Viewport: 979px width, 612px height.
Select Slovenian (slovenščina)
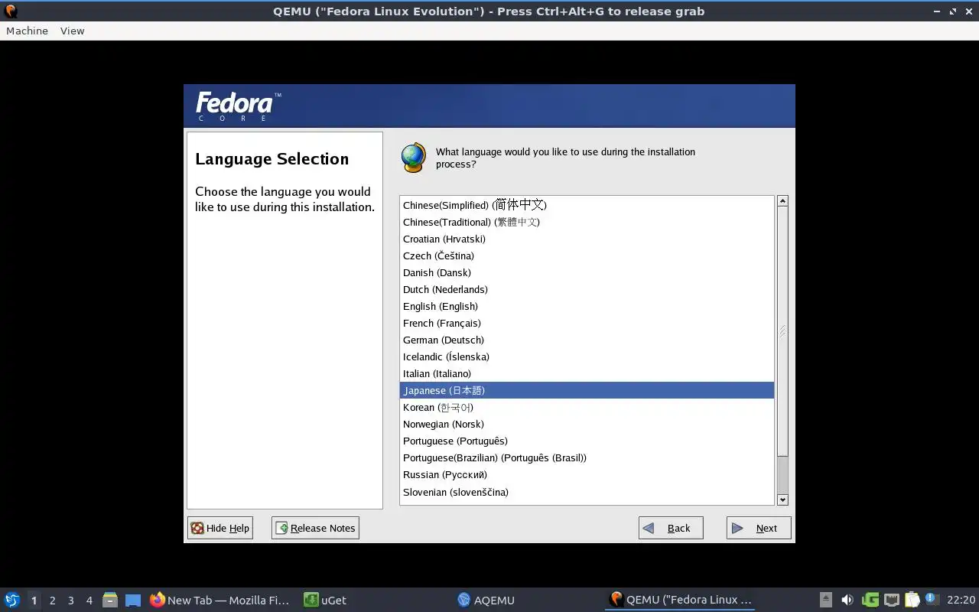[x=587, y=492]
